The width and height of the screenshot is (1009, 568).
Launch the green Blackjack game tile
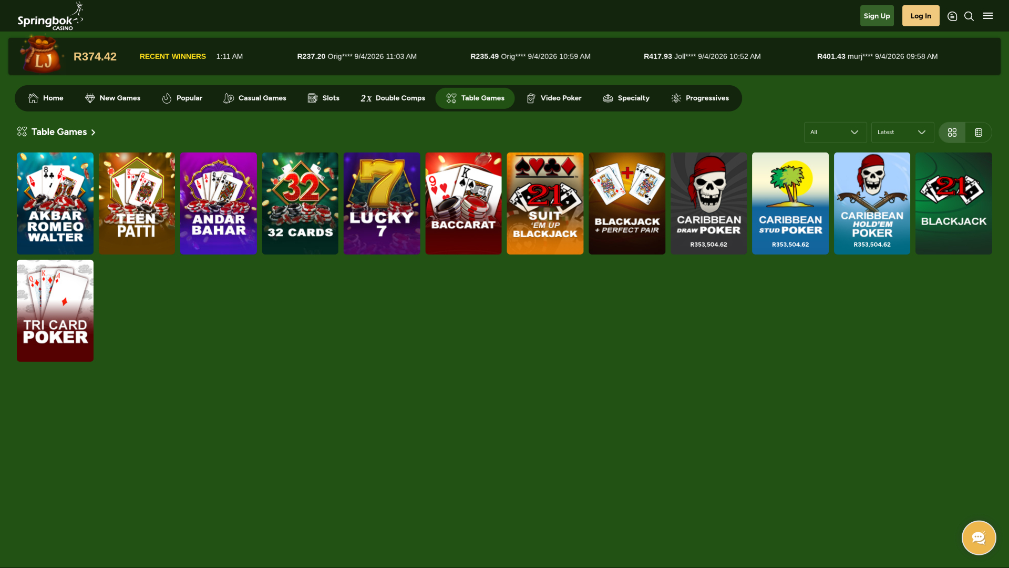tap(954, 204)
